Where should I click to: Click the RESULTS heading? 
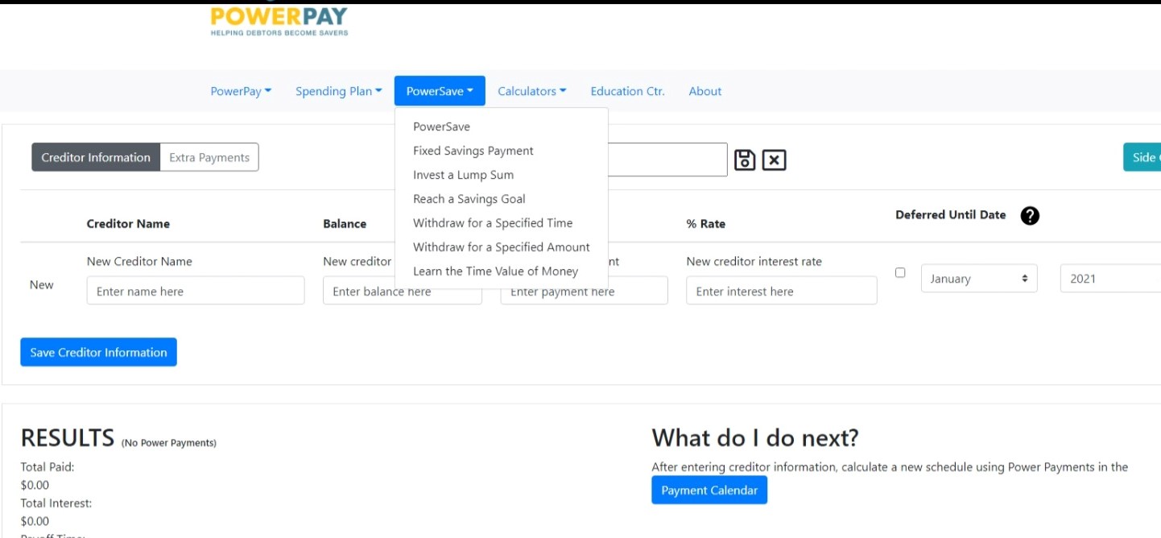click(x=68, y=438)
